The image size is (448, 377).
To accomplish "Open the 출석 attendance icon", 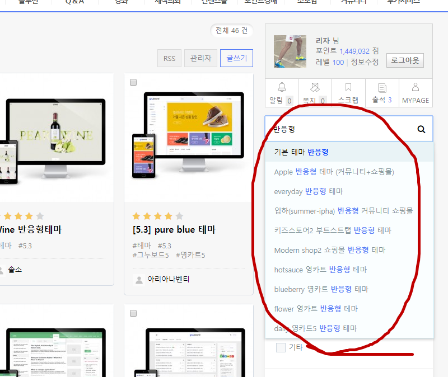I will [382, 88].
